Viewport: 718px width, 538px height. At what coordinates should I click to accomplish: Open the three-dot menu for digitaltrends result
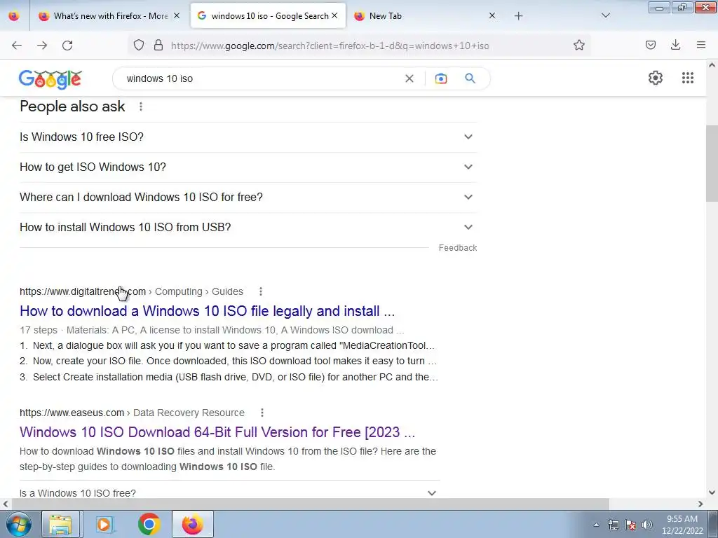pyautogui.click(x=261, y=291)
